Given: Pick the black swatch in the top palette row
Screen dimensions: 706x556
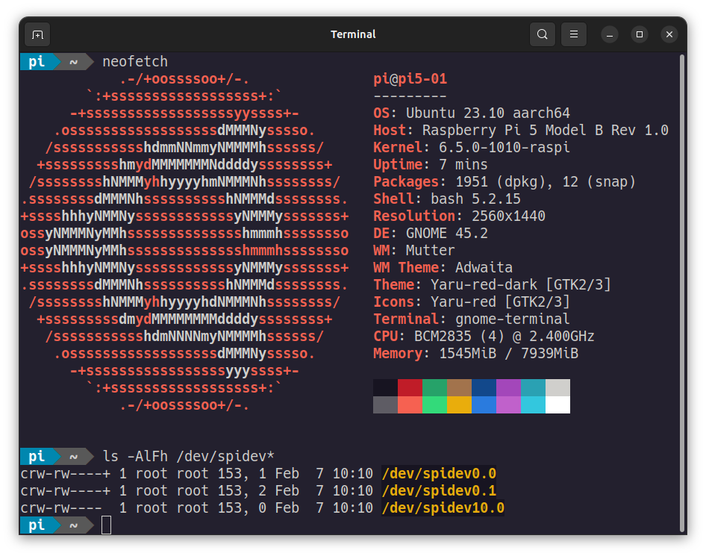Looking at the screenshot, I should [385, 387].
